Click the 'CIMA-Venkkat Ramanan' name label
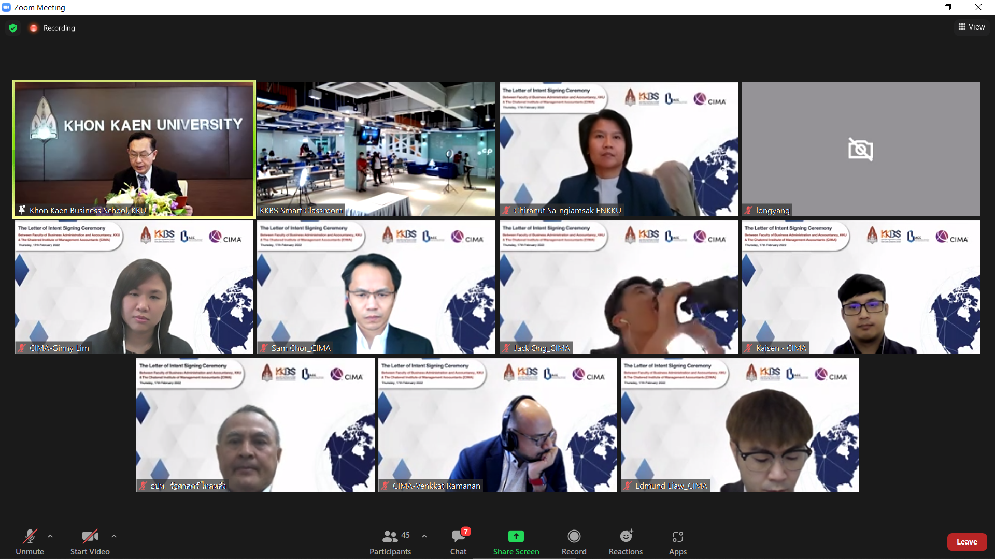Image resolution: width=995 pixels, height=559 pixels. [436, 486]
